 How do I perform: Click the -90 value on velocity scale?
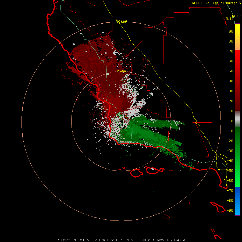pos(230,210)
